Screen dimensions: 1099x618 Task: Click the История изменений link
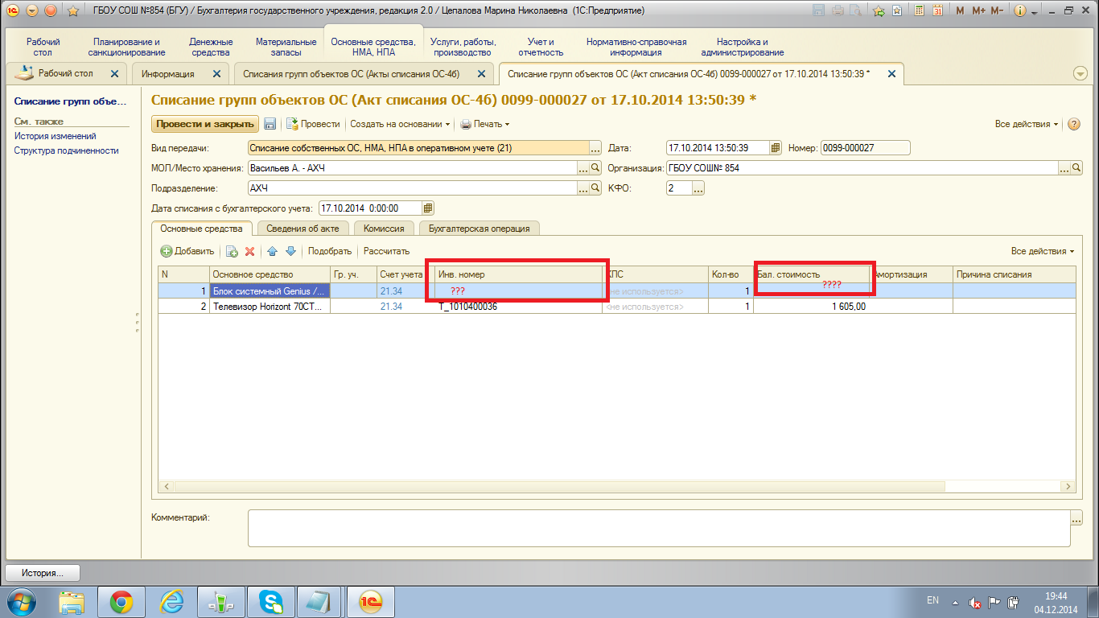(x=55, y=136)
